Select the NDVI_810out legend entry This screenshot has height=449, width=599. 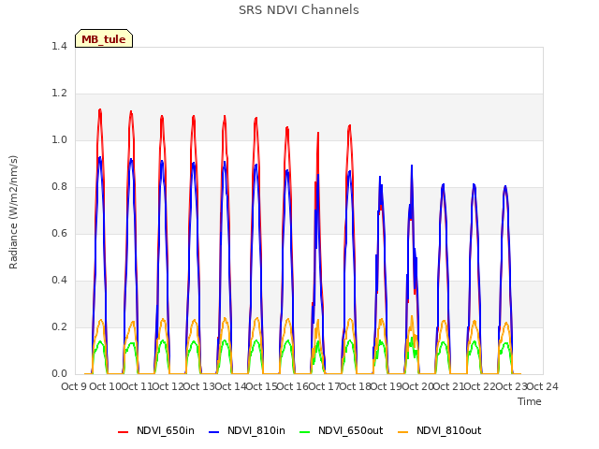(x=439, y=430)
